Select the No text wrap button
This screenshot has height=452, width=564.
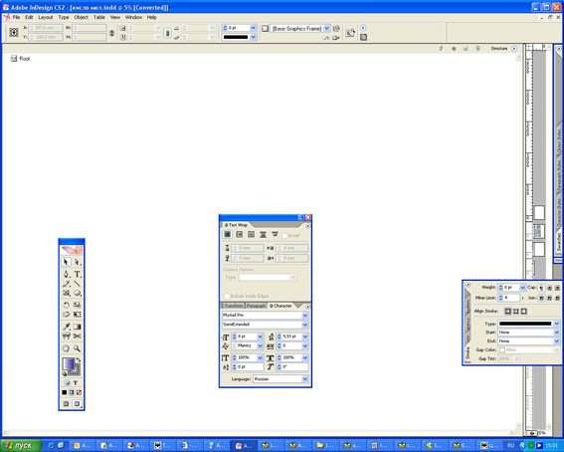point(228,235)
